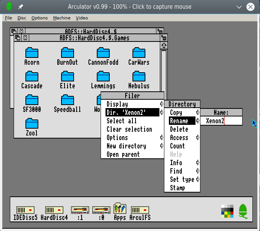Image resolution: width=260 pixels, height=231 pixels.
Task: Click Open parent in Filer menu
Action: (123, 155)
